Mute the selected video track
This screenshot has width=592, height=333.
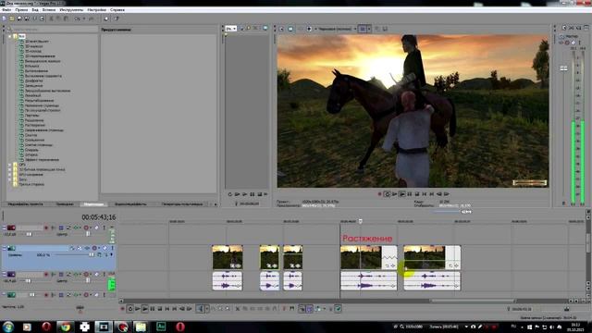[x=105, y=248]
